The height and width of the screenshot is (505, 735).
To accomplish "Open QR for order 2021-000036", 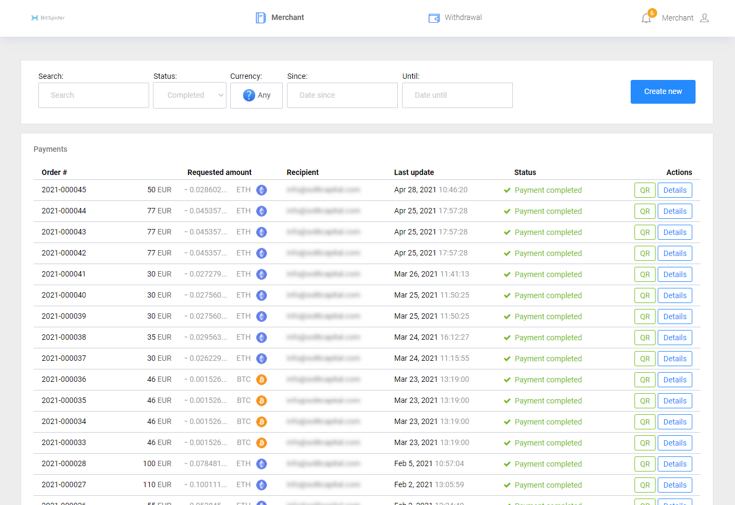I will [645, 380].
